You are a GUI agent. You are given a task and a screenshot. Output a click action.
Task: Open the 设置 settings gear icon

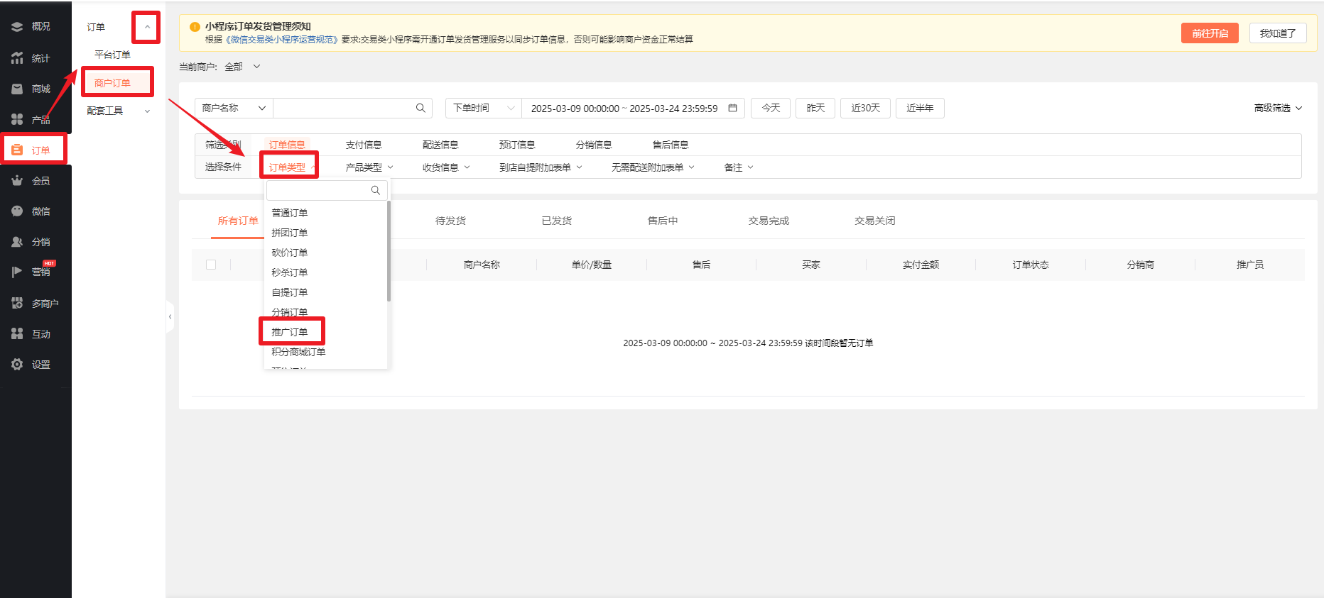tap(17, 365)
